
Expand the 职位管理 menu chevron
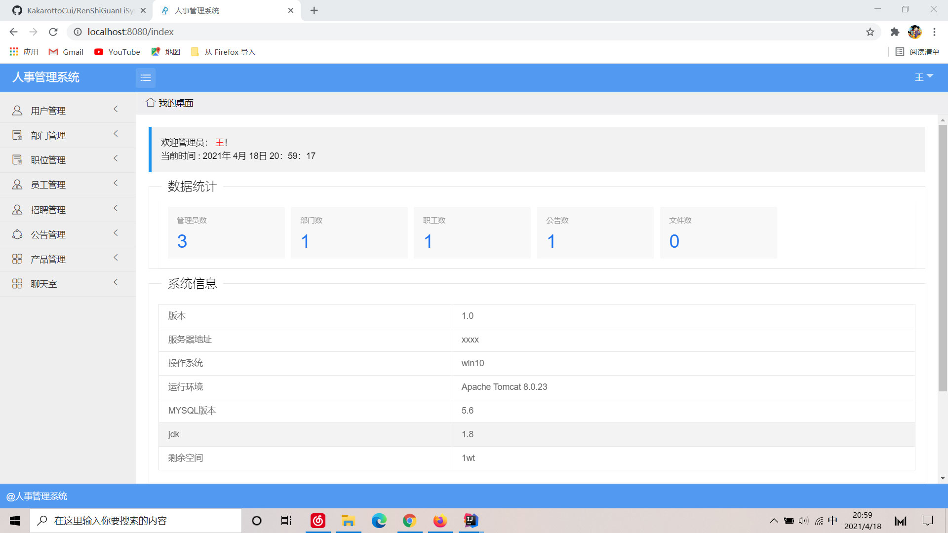(116, 158)
